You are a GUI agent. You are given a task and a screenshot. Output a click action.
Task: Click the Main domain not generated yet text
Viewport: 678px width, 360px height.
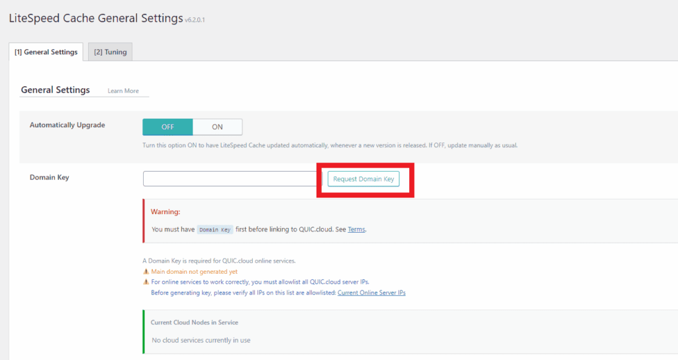tap(194, 272)
